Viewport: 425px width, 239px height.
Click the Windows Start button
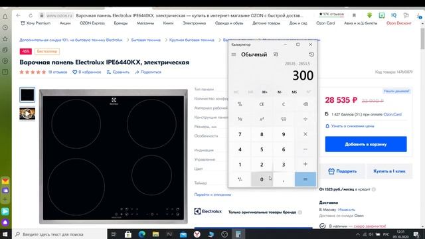click(x=5, y=234)
